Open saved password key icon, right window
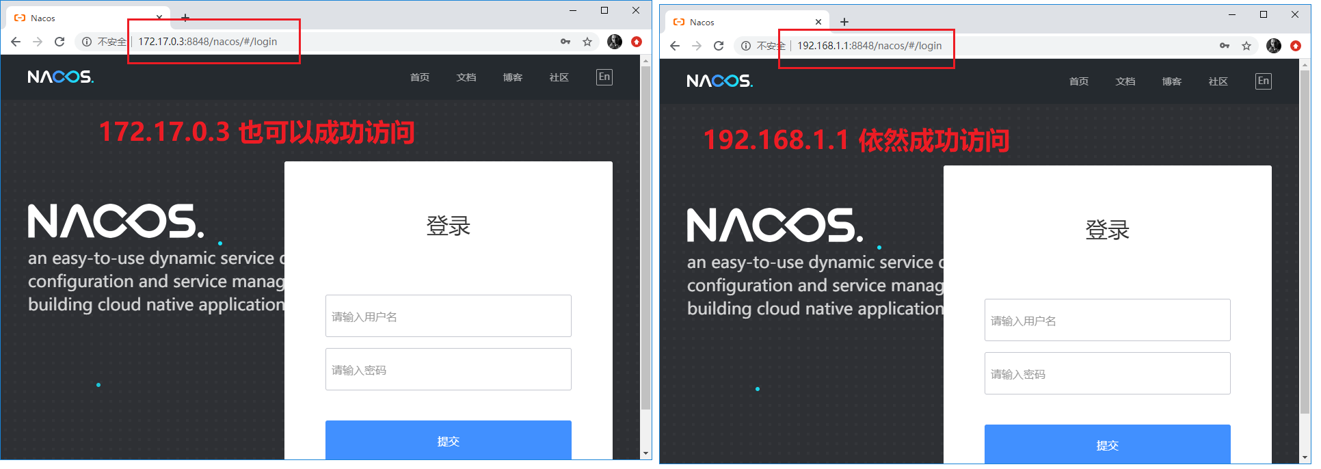Viewport: 1321px width, 469px height. coord(1225,46)
